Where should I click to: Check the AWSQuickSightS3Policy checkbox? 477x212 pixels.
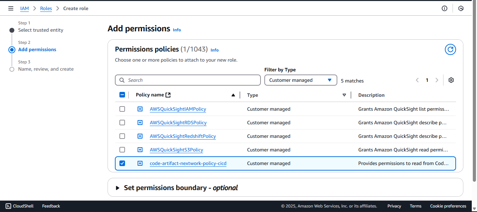(122, 150)
